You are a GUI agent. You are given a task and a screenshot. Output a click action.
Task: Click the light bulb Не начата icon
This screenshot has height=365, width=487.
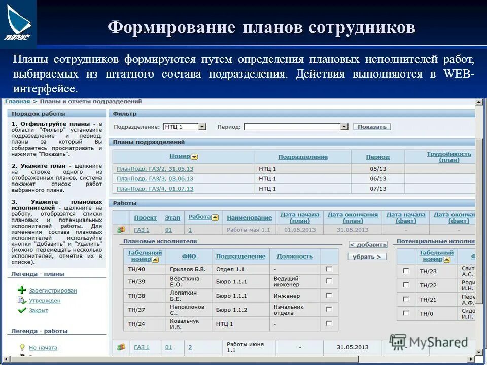tap(22, 347)
